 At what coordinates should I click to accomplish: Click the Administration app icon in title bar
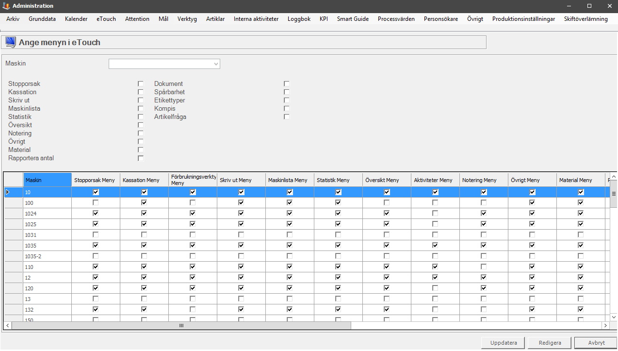coord(6,6)
